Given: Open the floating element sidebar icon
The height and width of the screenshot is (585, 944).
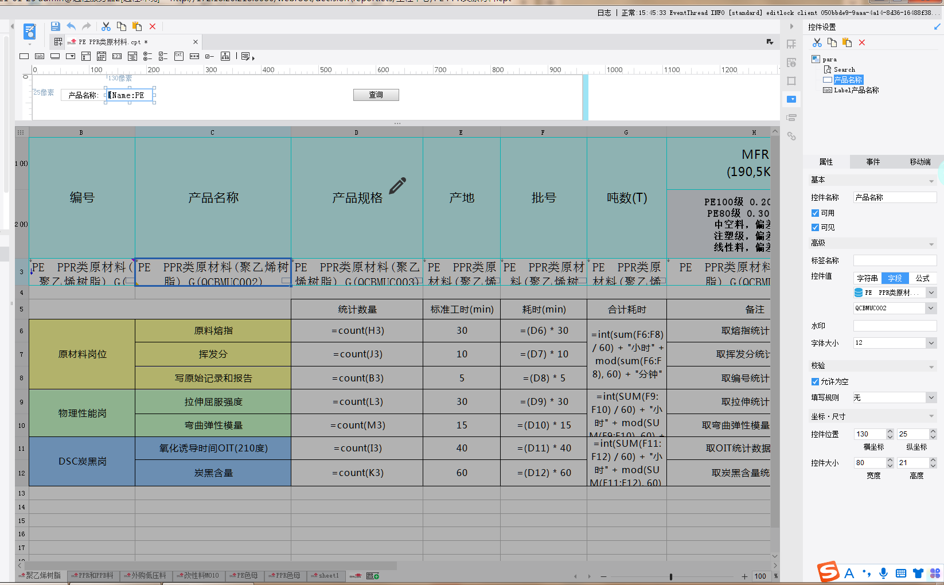Looking at the screenshot, I should click(791, 81).
